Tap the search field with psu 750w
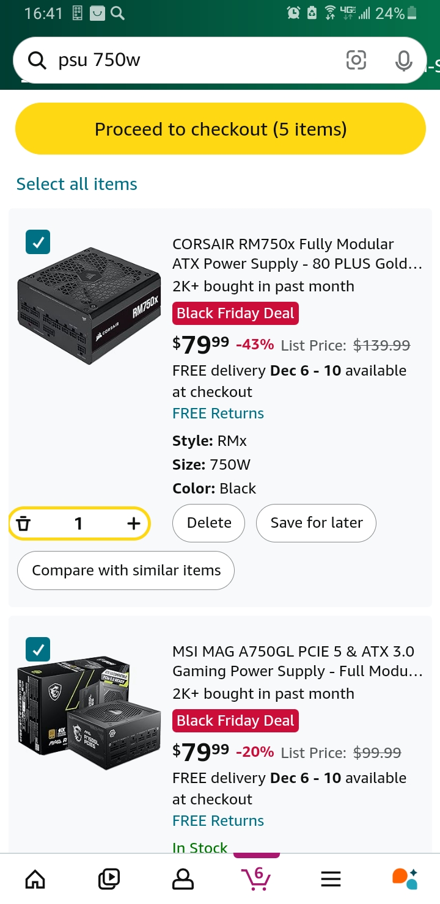This screenshot has width=440, height=904. (196, 60)
